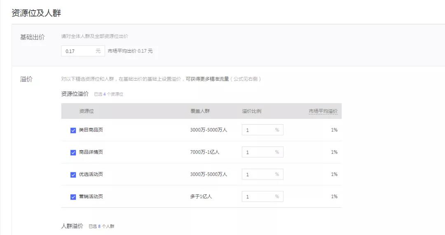
Task: Click the 溢价比例 column header
Action: pos(251,111)
